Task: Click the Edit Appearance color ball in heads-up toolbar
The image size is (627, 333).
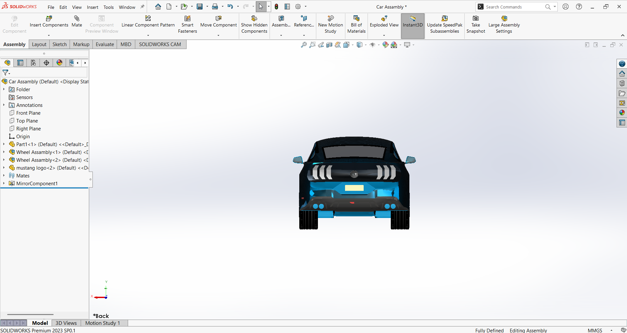Action: (x=386, y=45)
